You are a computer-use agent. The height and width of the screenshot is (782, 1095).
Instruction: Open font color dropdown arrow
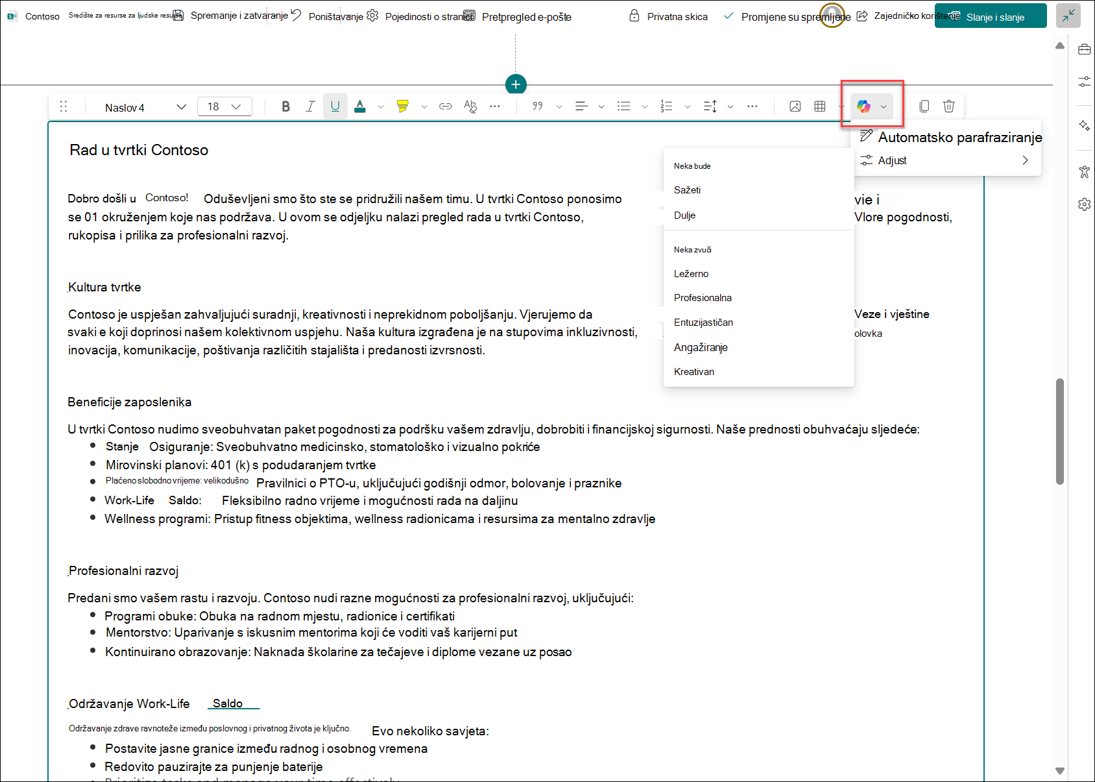[x=381, y=106]
